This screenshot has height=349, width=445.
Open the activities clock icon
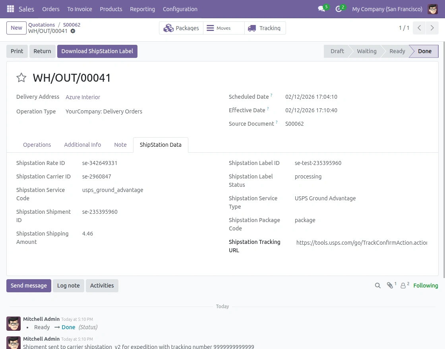point(339,9)
